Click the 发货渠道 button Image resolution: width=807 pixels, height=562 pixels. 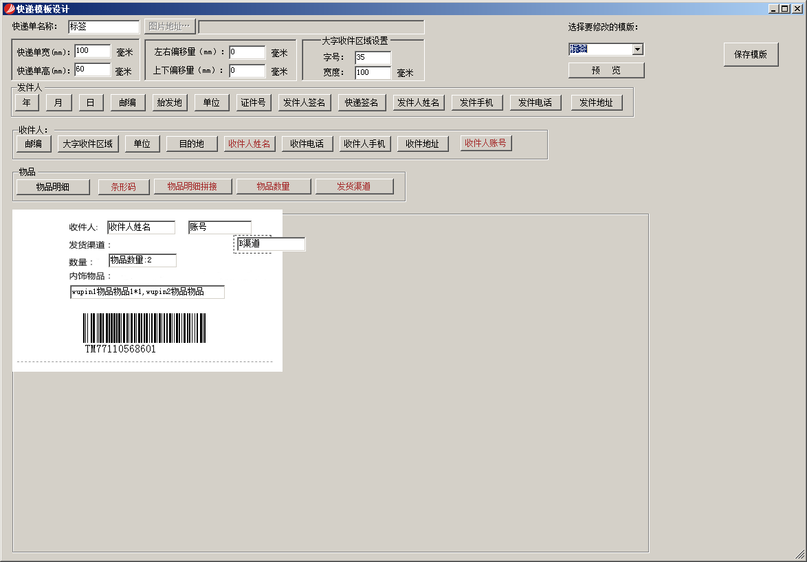coord(354,186)
